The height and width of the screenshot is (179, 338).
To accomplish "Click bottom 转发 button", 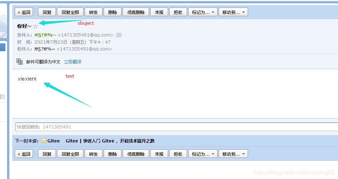I will [94, 154].
